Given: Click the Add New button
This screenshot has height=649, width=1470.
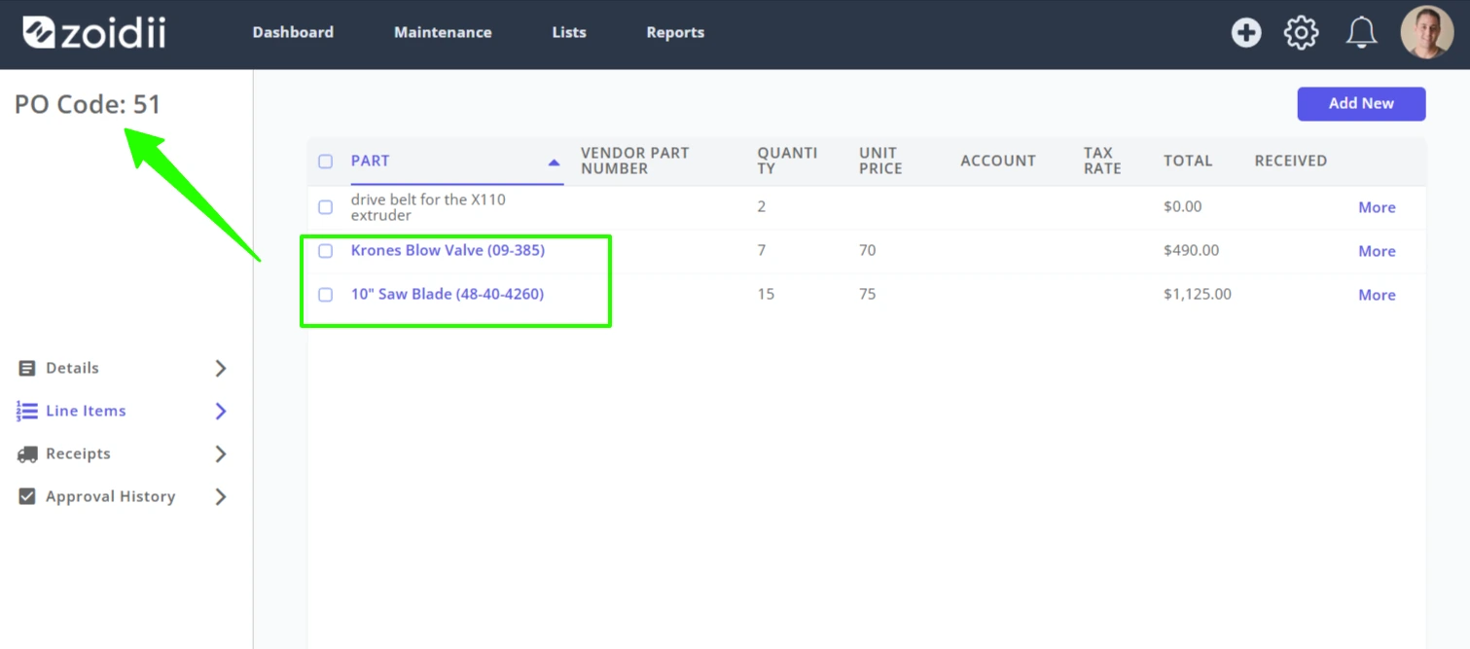Looking at the screenshot, I should click(x=1361, y=103).
